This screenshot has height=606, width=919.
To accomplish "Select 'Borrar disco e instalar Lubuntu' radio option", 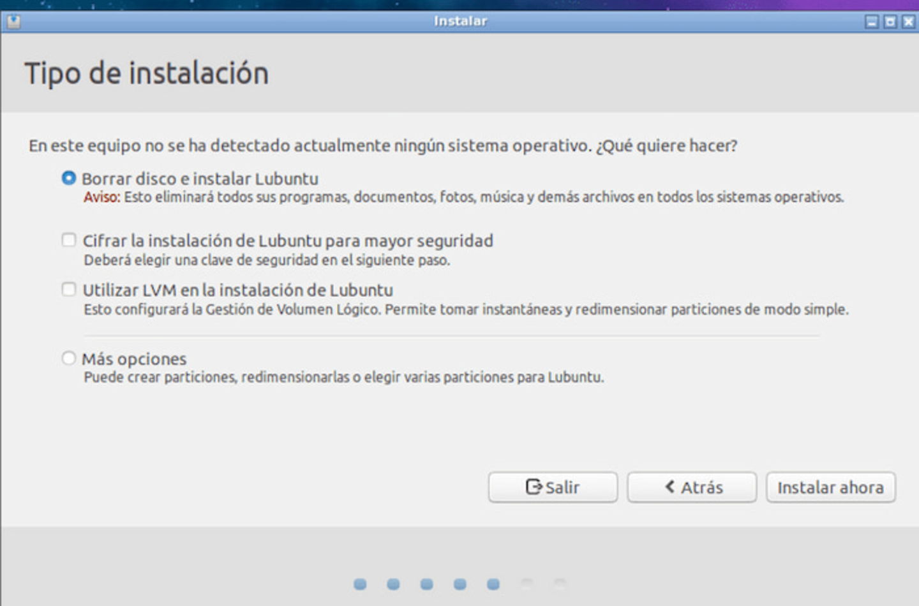I will (69, 178).
